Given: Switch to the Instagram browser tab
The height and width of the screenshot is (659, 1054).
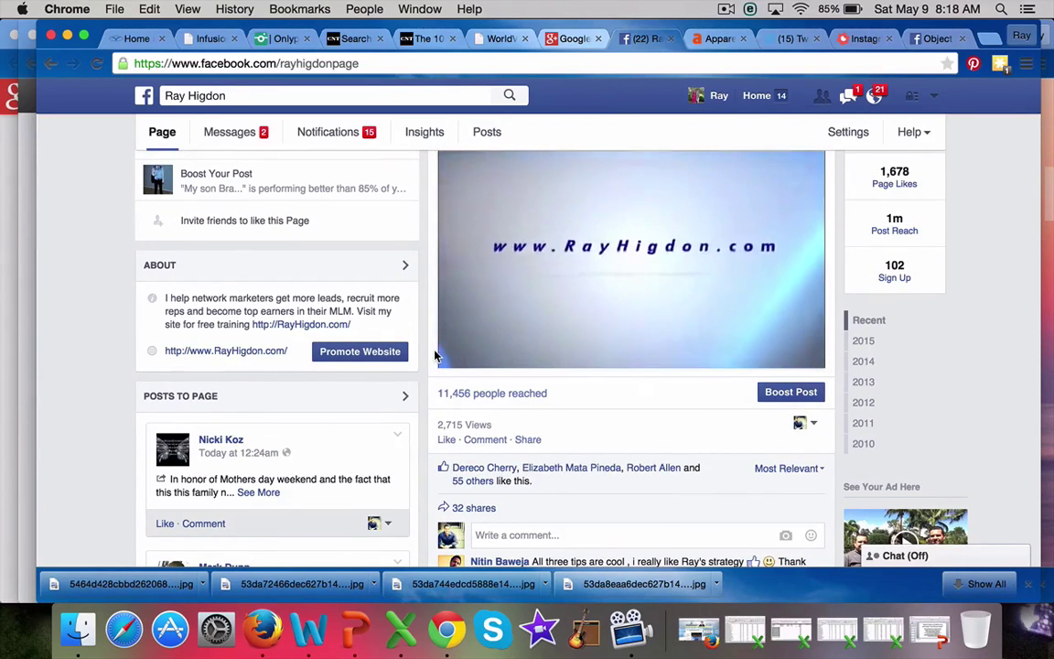Looking at the screenshot, I should point(865,39).
